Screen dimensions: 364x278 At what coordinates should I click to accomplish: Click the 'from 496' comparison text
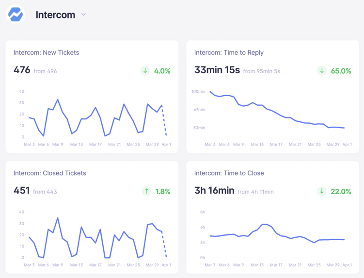[45, 71]
